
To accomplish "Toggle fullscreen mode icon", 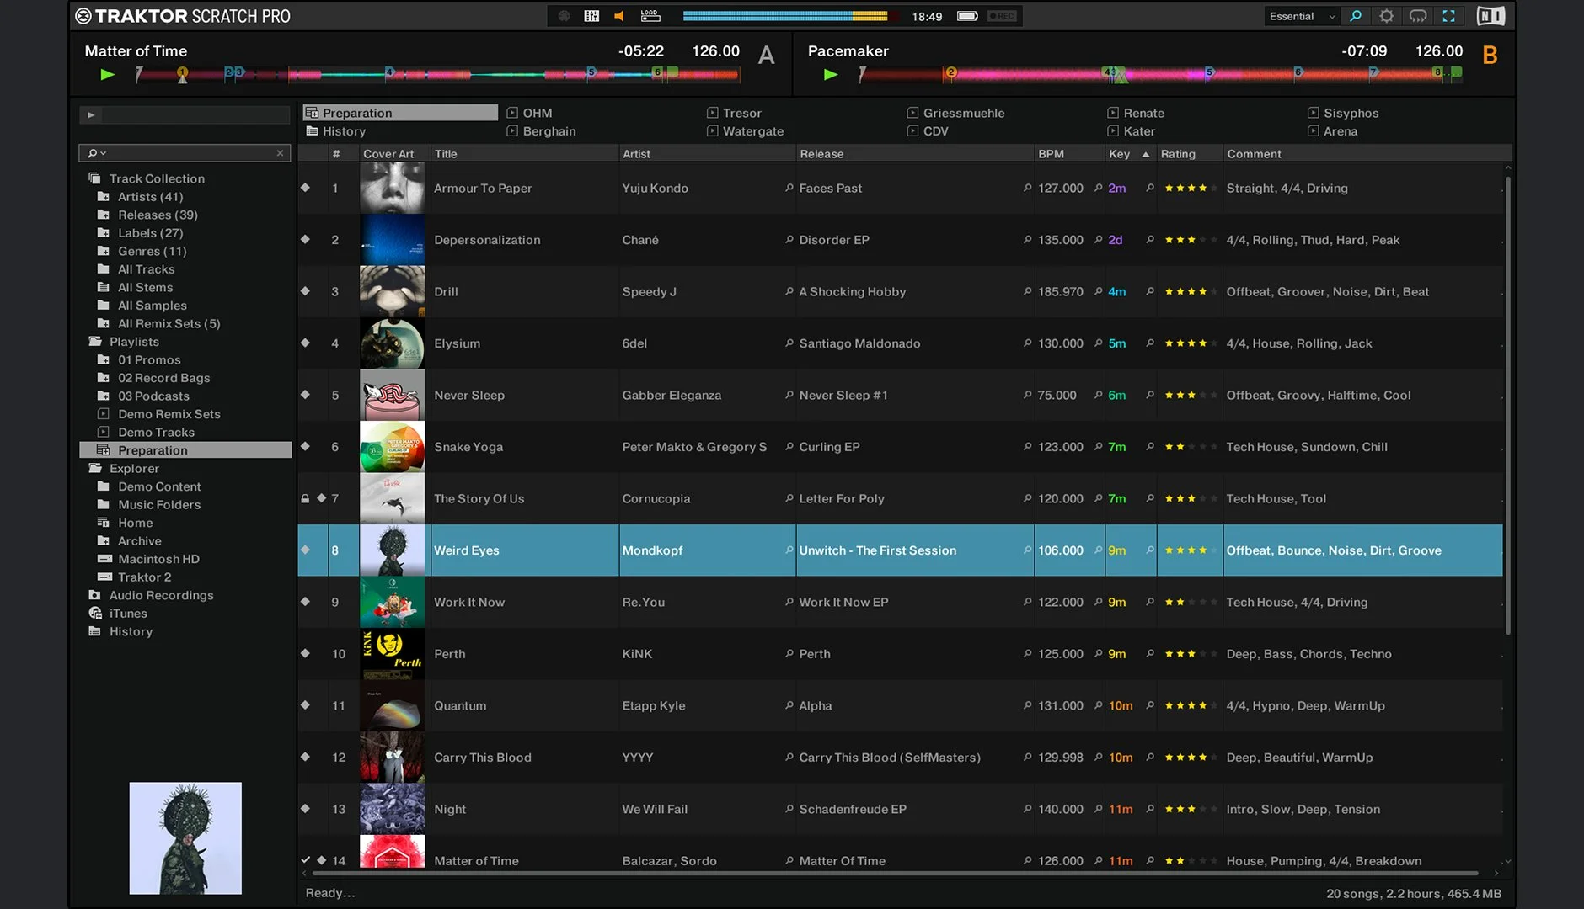I will (x=1449, y=16).
